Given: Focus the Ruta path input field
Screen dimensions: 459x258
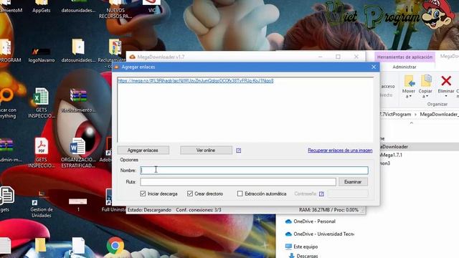Looking at the screenshot, I should tap(238, 181).
